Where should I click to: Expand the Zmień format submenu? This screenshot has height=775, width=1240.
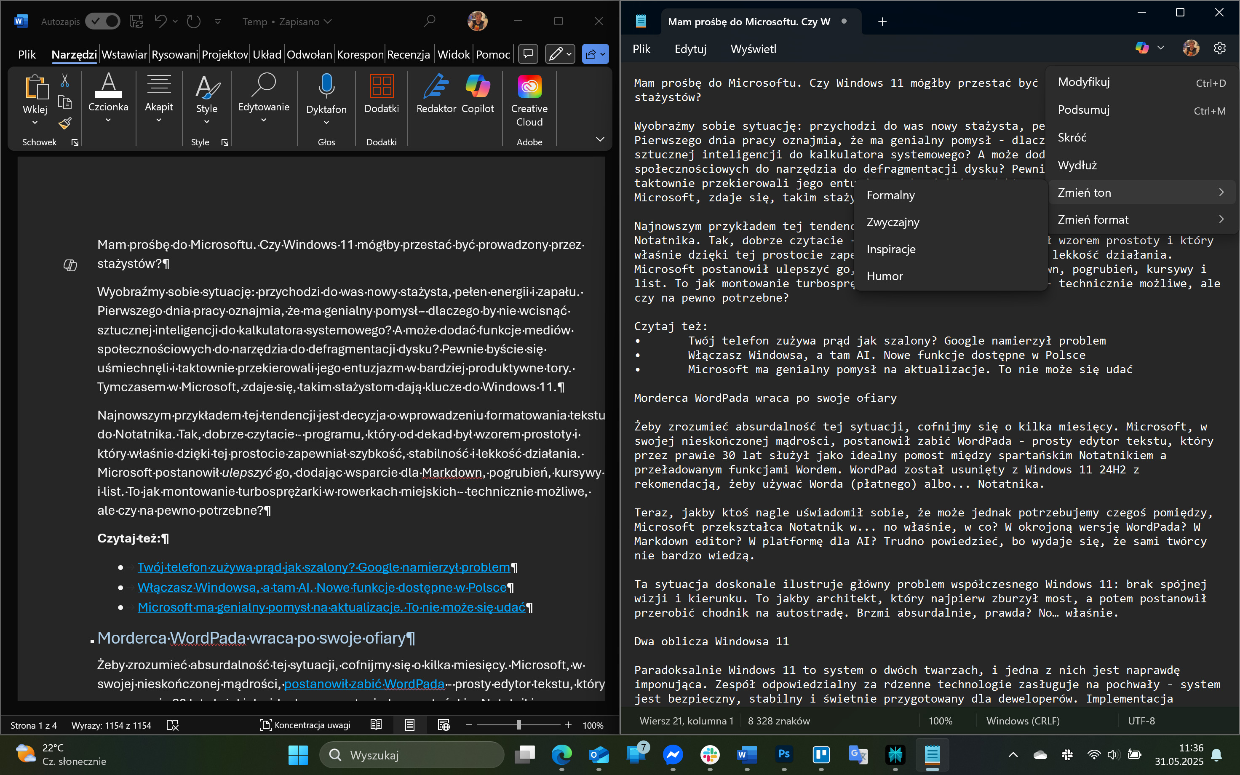coord(1141,220)
